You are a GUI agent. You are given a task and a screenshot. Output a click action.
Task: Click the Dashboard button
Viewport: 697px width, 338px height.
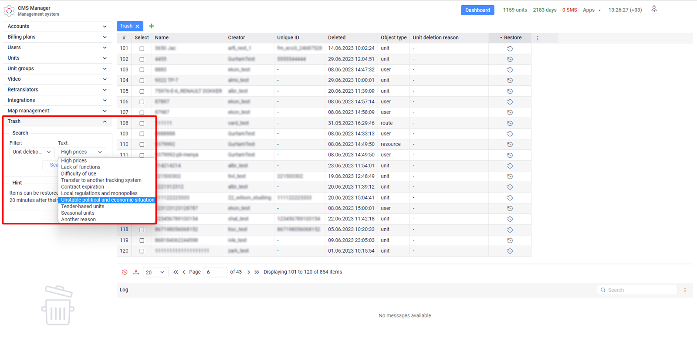(477, 10)
